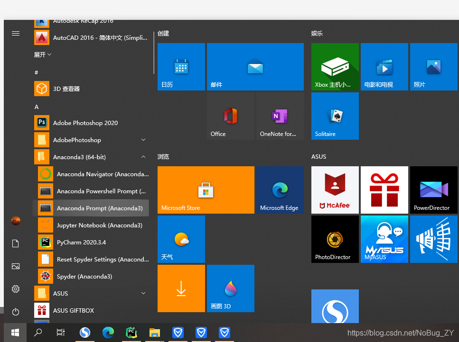Open the OneNote for... tile
This screenshot has height=342, width=459.
point(280,116)
